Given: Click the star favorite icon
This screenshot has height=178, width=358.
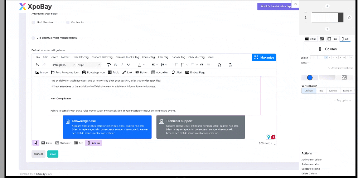Looking at the screenshot, I should (x=349, y=18).
